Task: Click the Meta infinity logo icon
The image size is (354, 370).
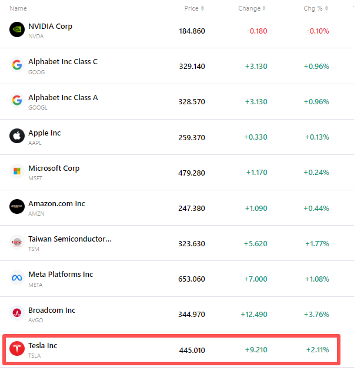Action: click(17, 277)
